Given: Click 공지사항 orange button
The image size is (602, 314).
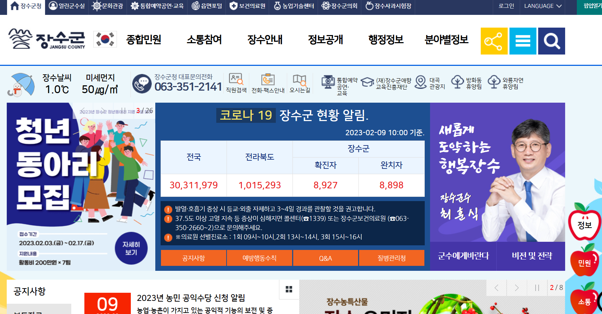Looking at the screenshot, I should coord(194,258).
